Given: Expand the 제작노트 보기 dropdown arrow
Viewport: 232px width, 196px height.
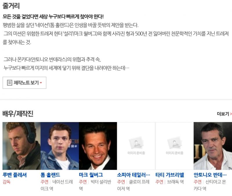Looking at the screenshot, I should coord(41,83).
